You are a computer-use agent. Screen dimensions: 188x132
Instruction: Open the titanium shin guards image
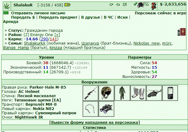138,93
